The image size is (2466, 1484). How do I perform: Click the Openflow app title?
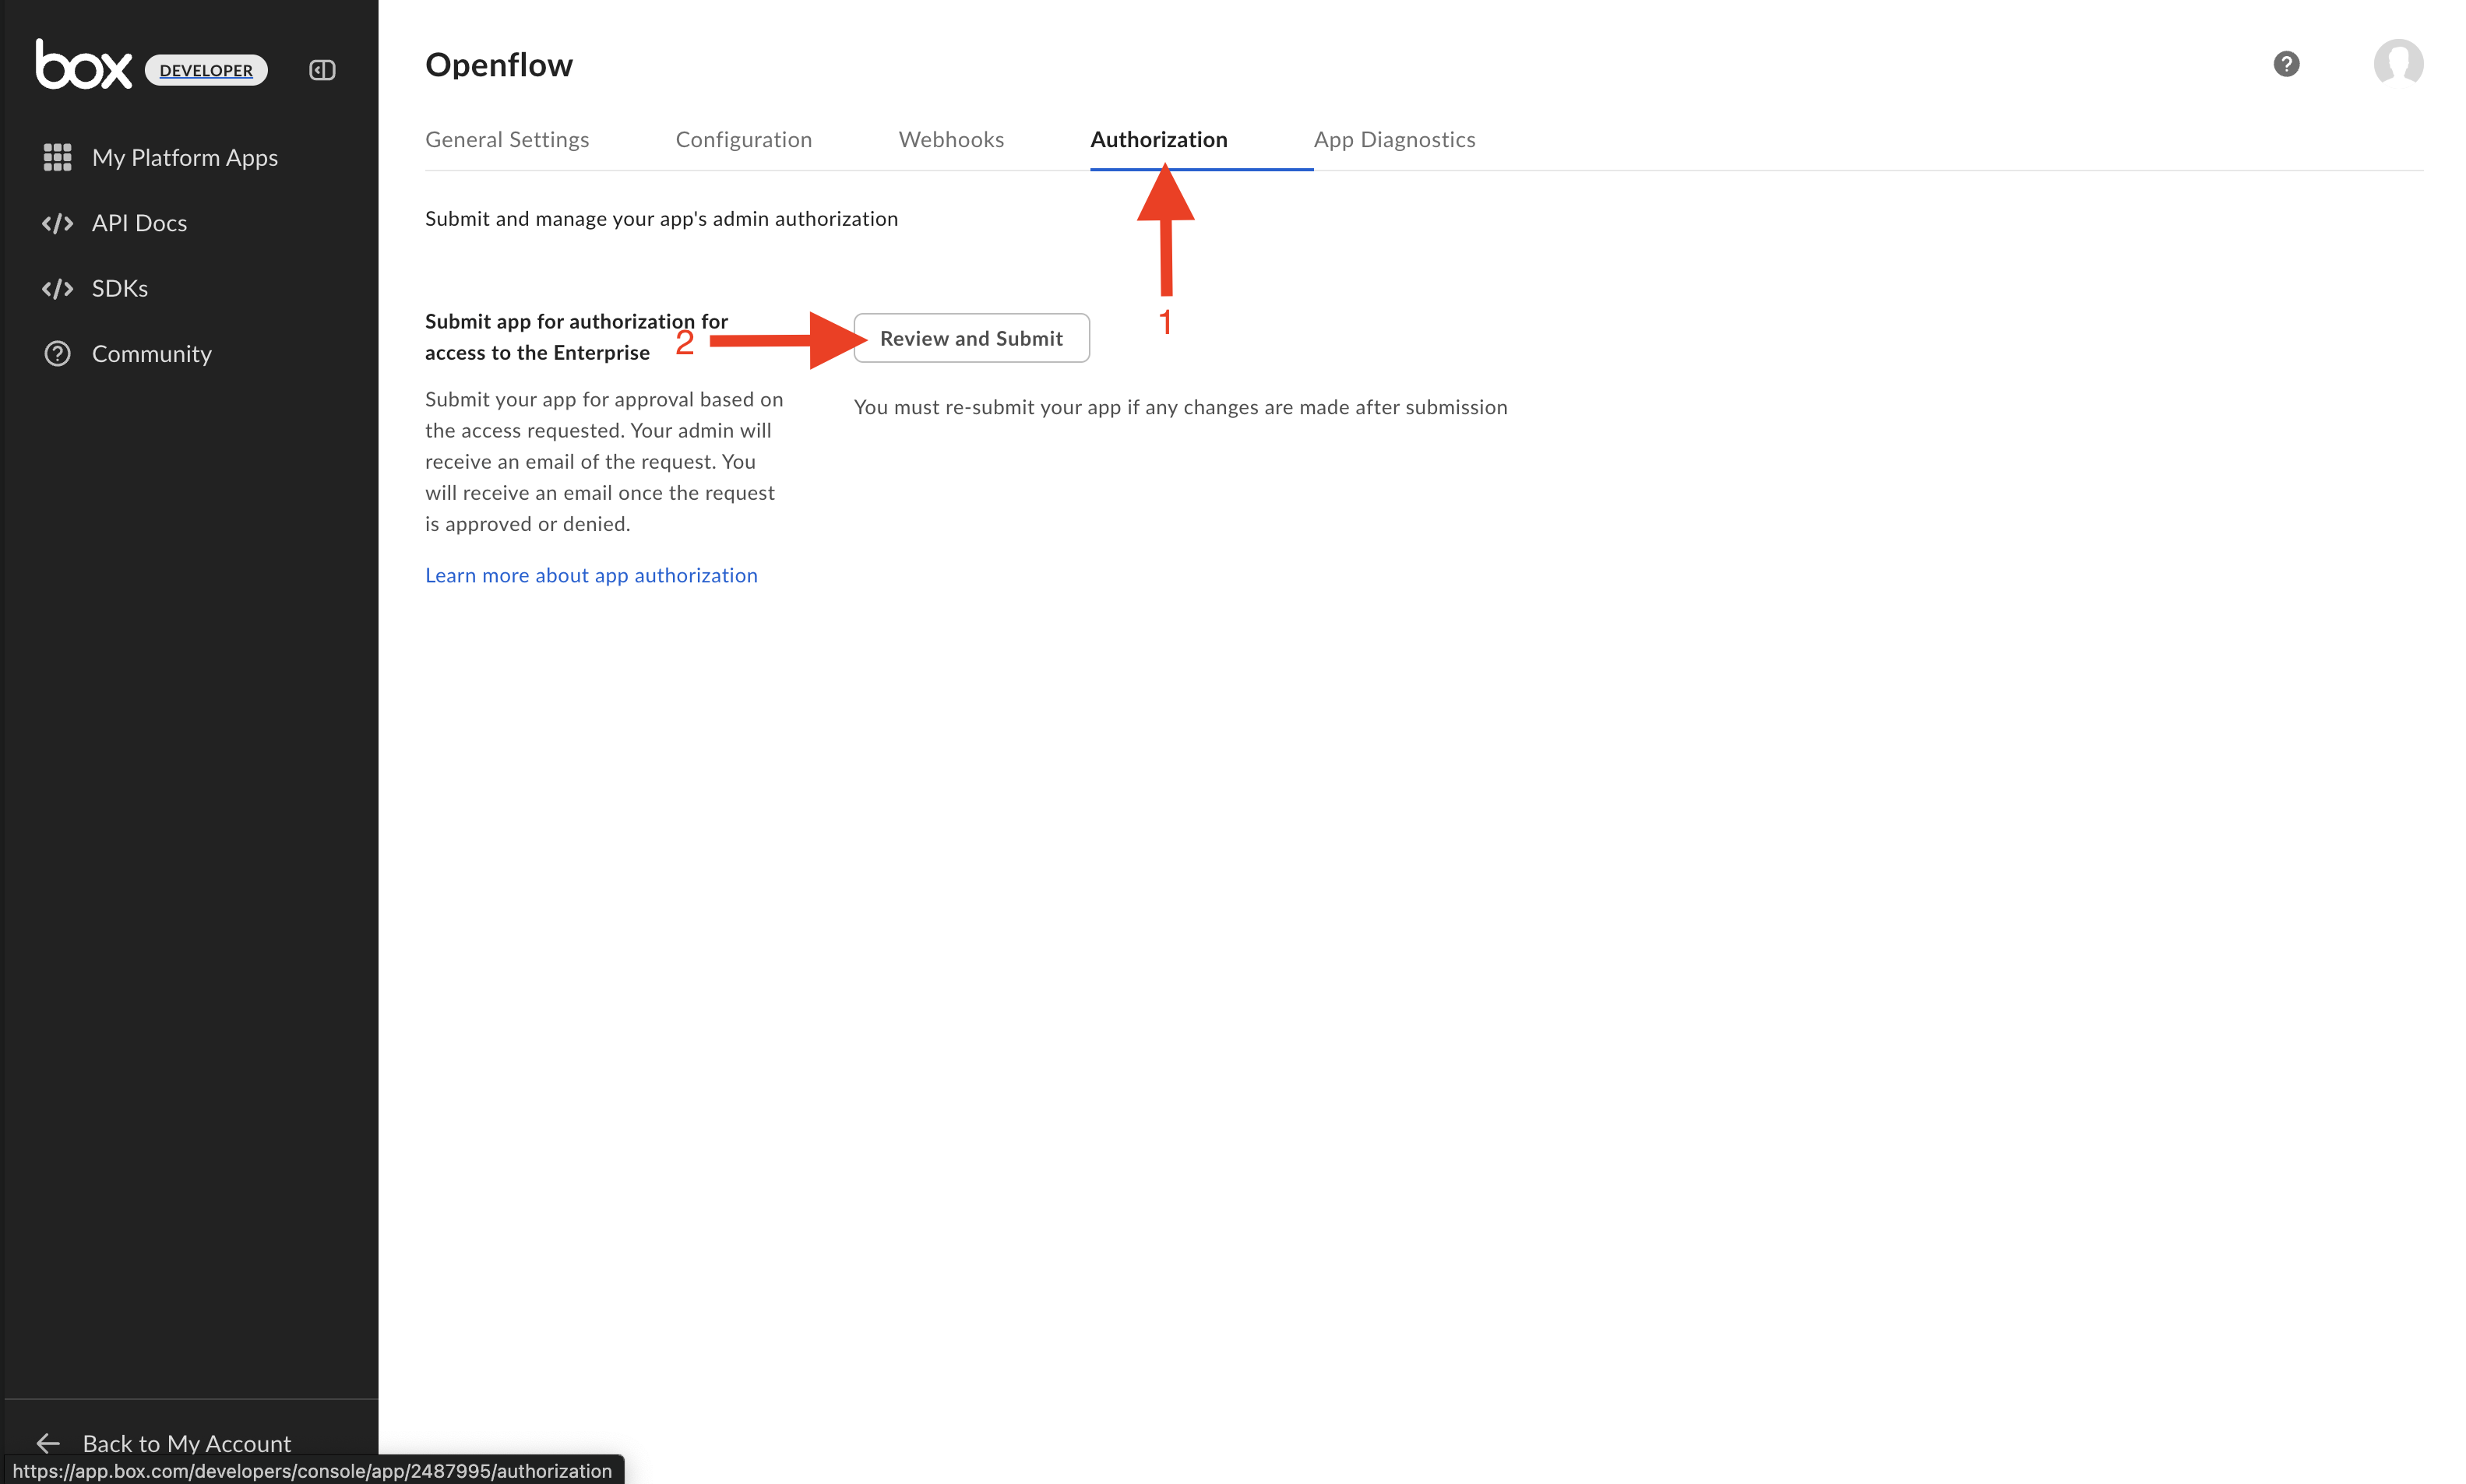[x=498, y=65]
